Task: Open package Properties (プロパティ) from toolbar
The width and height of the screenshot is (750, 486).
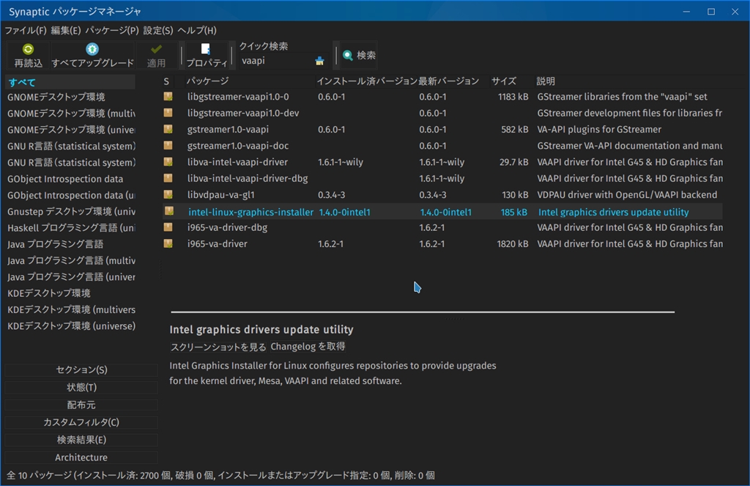Action: tap(205, 50)
